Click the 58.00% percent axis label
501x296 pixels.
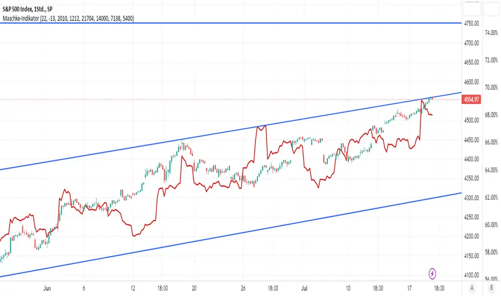tap(491, 252)
